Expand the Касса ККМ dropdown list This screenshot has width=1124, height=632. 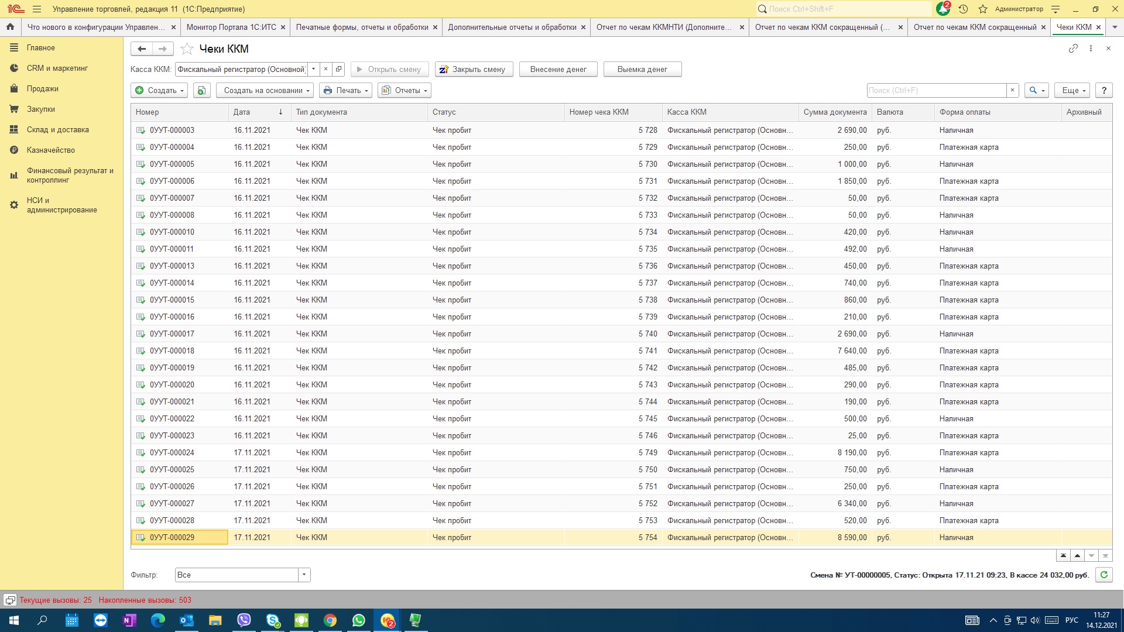click(314, 69)
